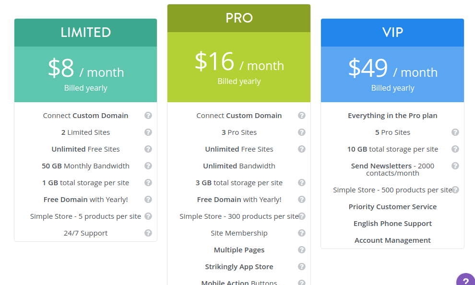Open help for 50 GB Monthly Bandwidth
Image resolution: width=475 pixels, height=285 pixels.
(148, 166)
